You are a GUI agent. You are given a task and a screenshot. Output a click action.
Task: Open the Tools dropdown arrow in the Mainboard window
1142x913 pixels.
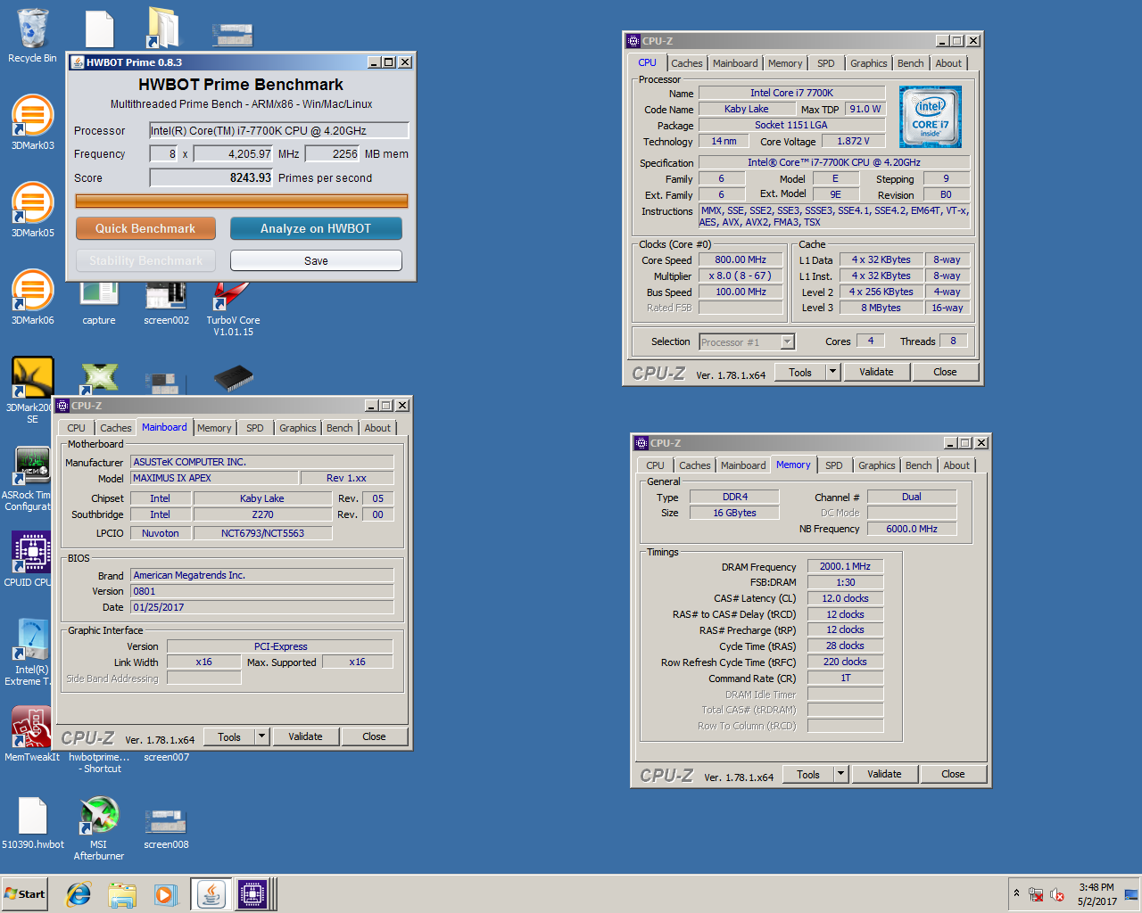pos(262,736)
